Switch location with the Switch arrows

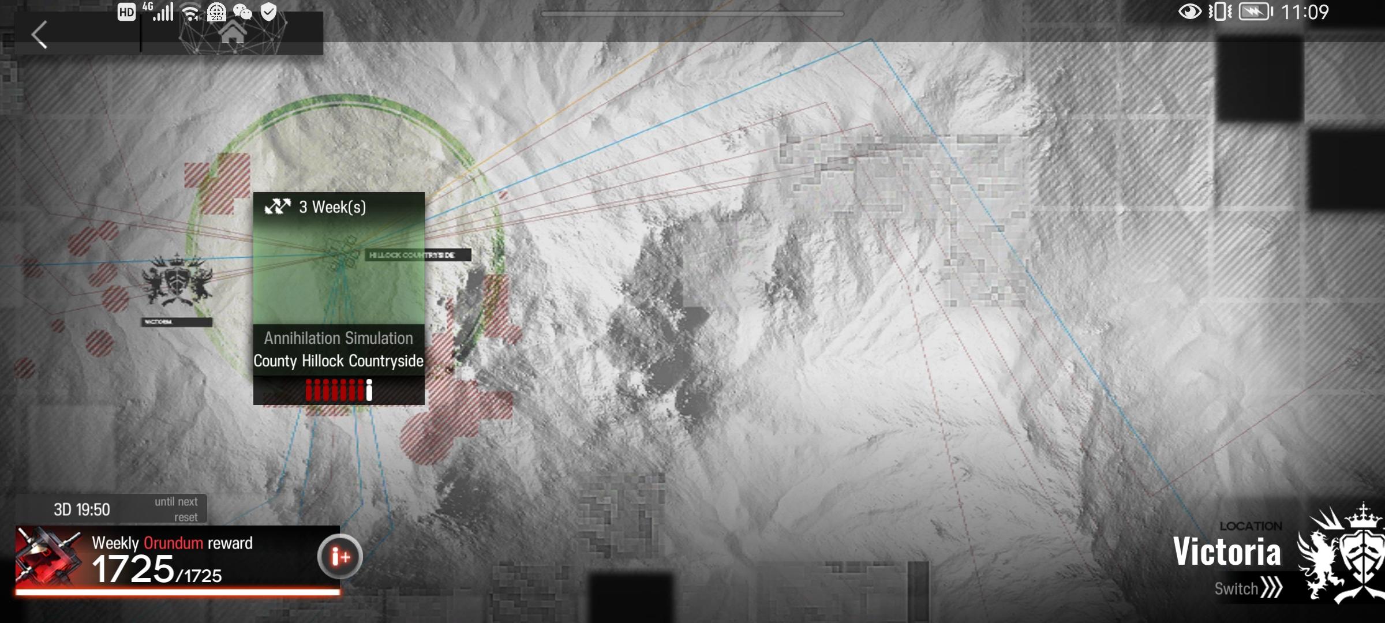point(1248,588)
